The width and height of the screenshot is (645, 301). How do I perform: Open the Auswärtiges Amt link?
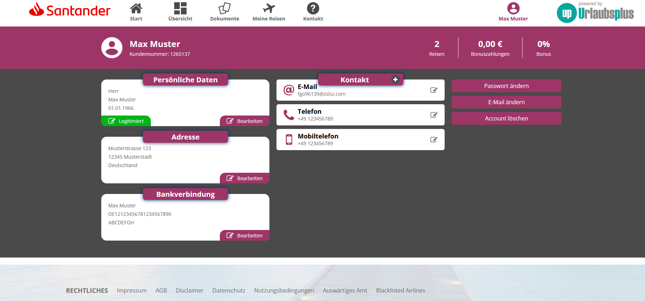345,290
